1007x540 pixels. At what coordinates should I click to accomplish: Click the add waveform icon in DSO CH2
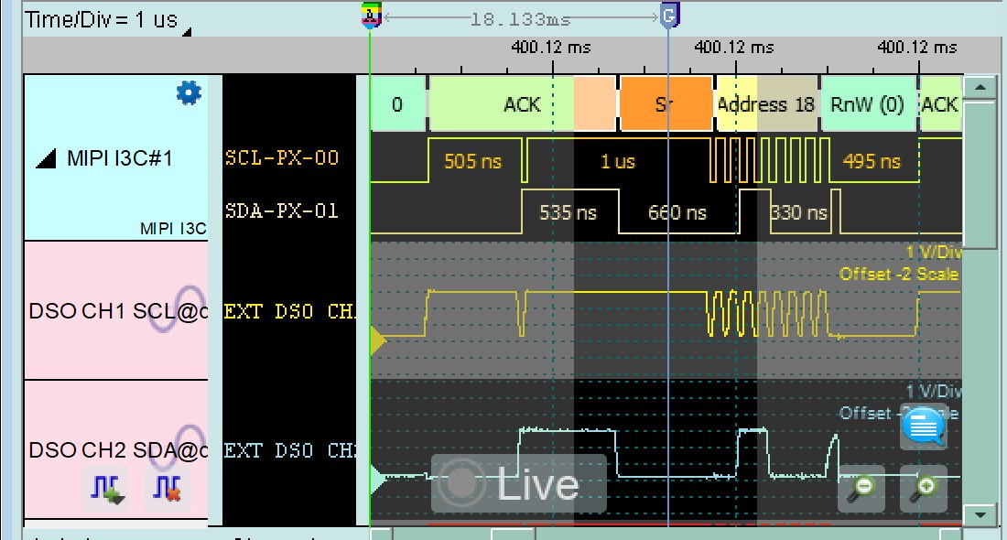coord(105,490)
